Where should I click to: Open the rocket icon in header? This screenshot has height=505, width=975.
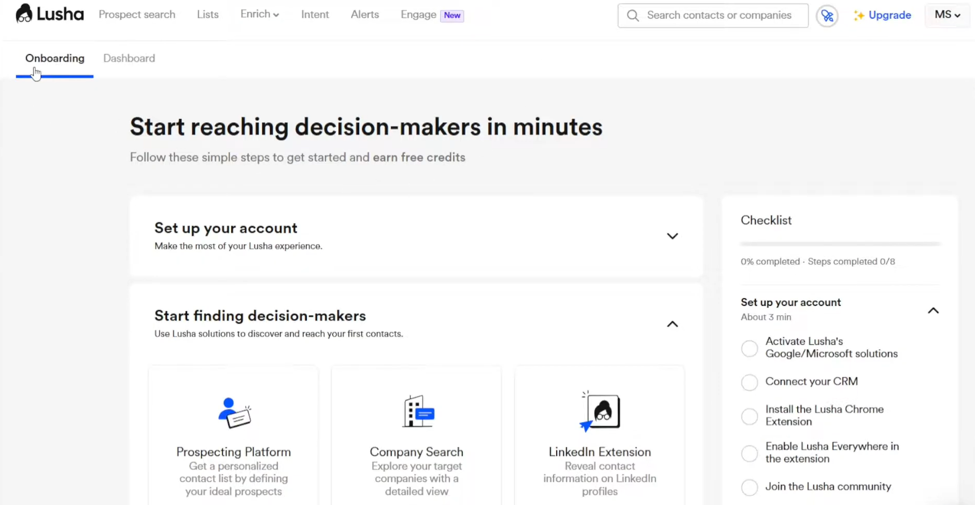point(827,16)
